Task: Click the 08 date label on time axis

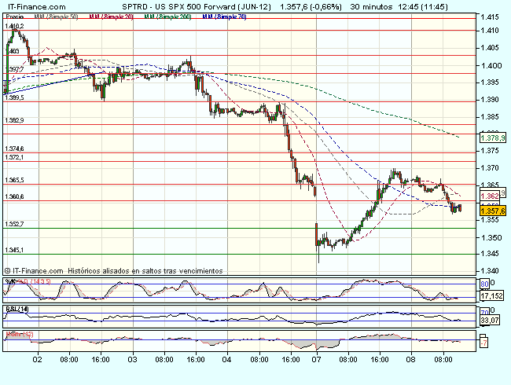Action: click(410, 360)
